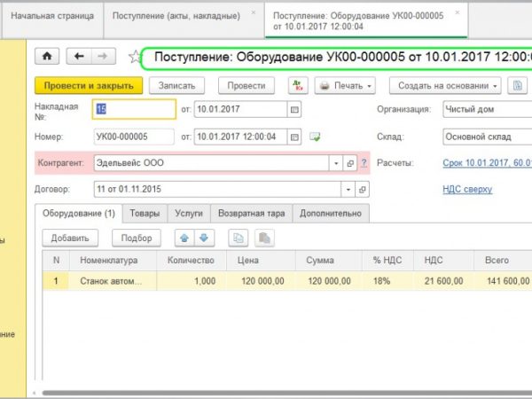Viewport: 532px width, 399px height.
Task: Switch to the Товары tab
Action: click(145, 214)
